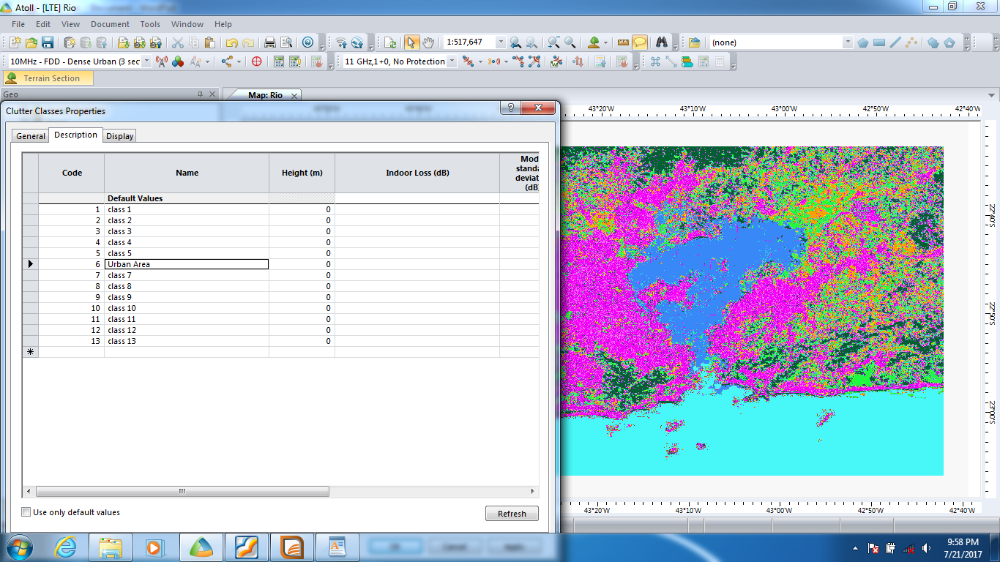Open the Document menu
This screenshot has height=562, width=1000.
[x=110, y=24]
